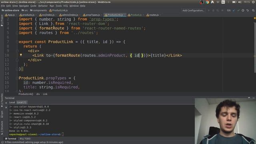Click div in code breadcrumb
The image size is (256, 144).
[38, 94]
